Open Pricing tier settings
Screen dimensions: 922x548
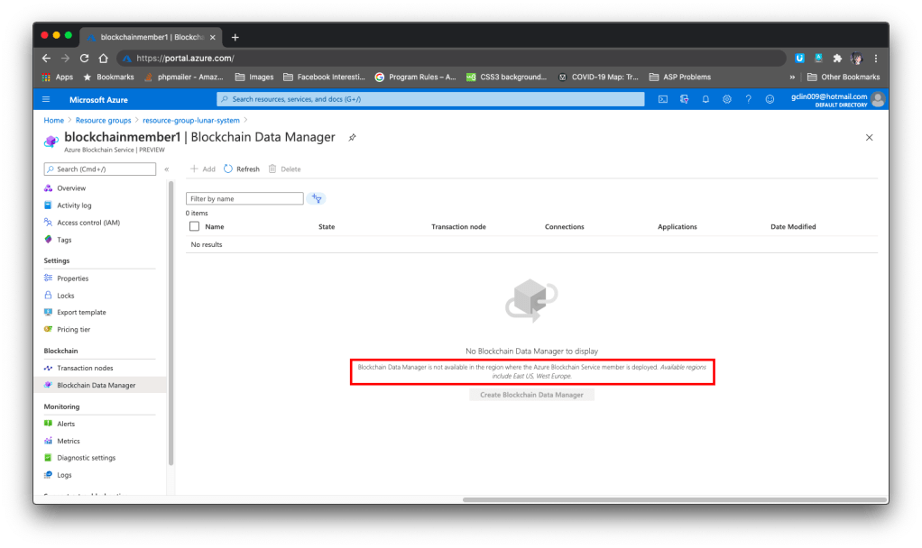tap(73, 330)
